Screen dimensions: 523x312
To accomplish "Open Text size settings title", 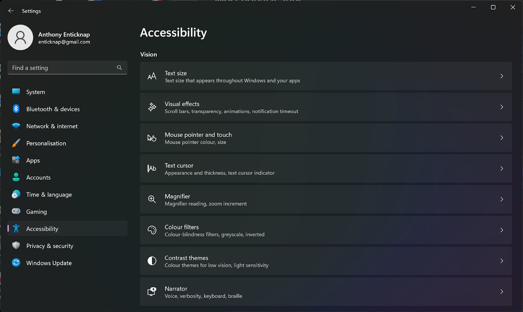I will point(176,73).
